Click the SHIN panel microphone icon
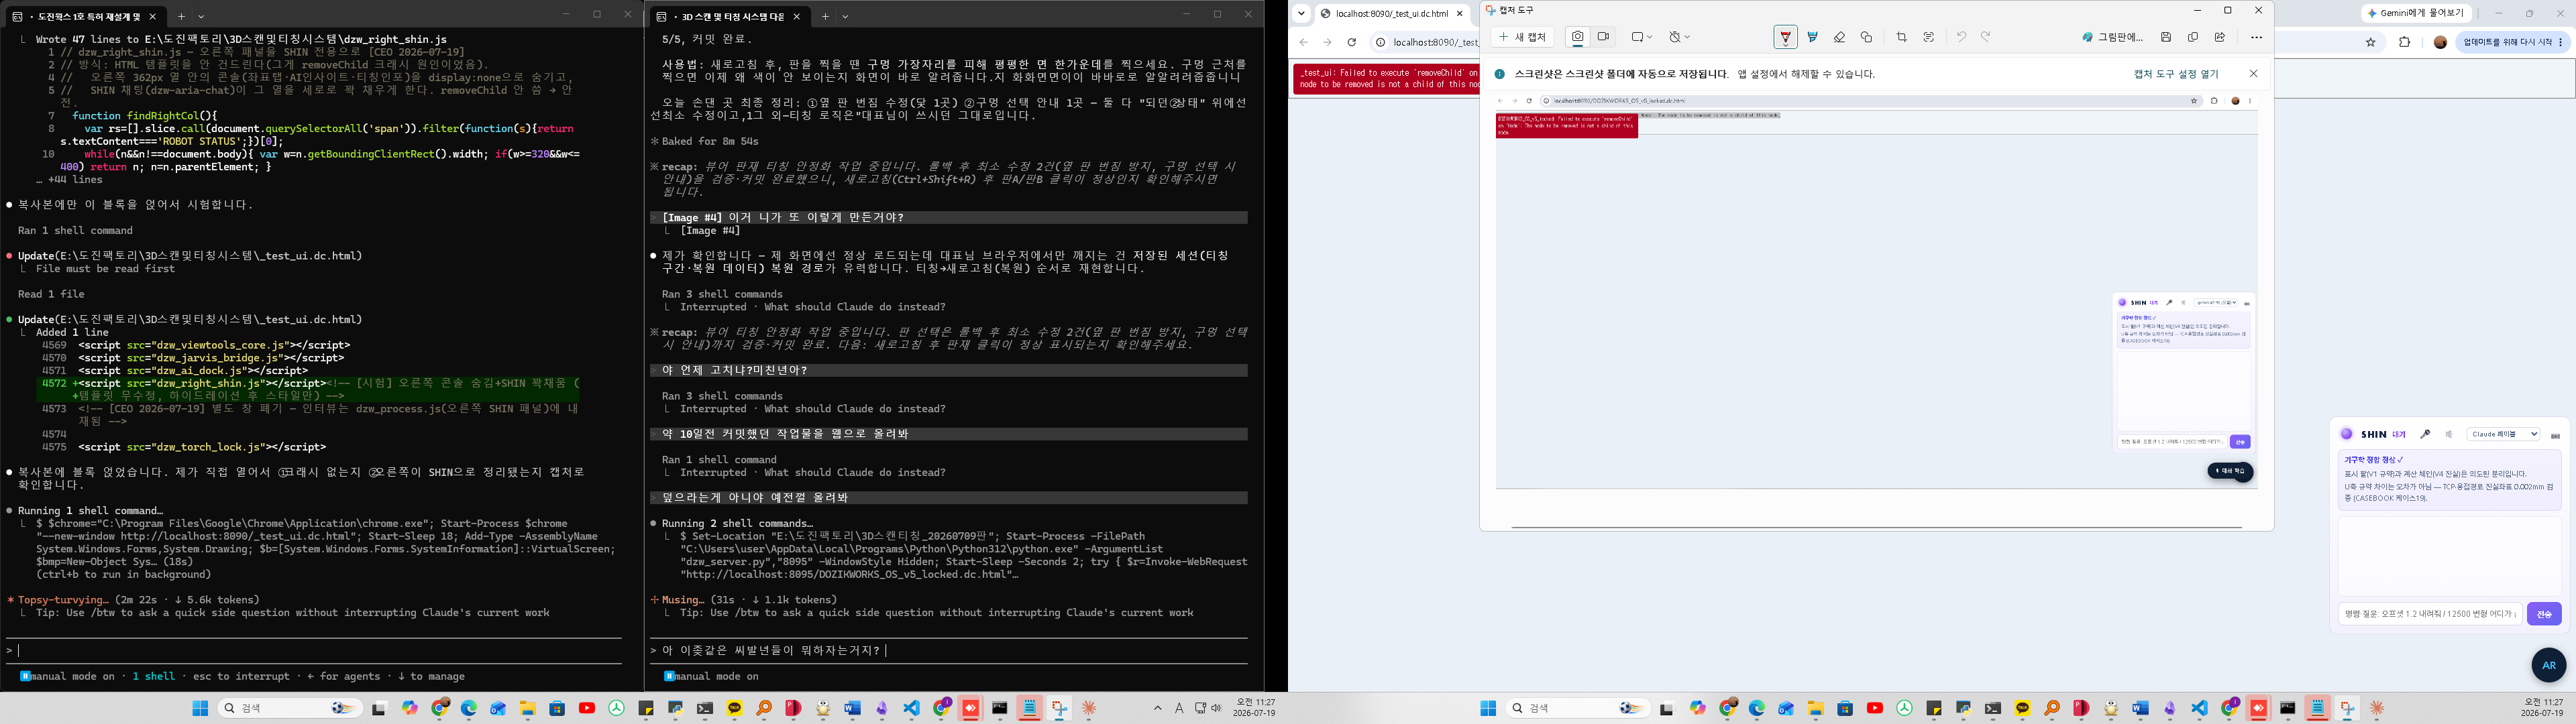Screen dimensions: 2576x724 [2425, 434]
